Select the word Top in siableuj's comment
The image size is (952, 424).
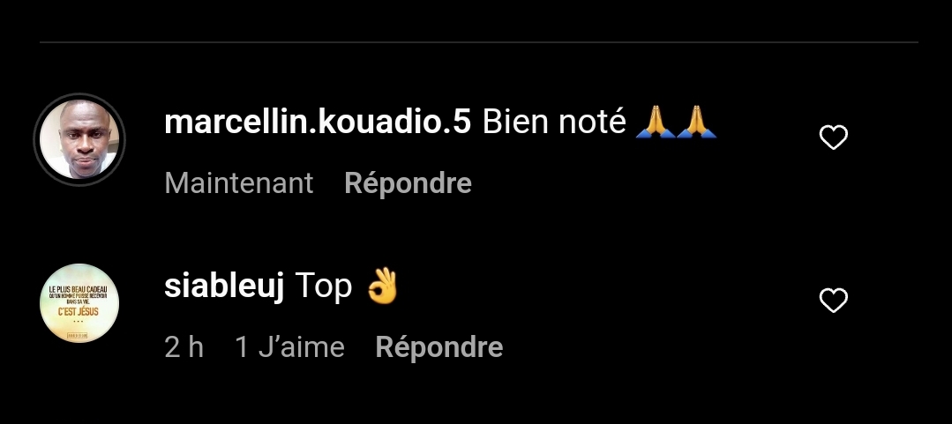pos(324,286)
